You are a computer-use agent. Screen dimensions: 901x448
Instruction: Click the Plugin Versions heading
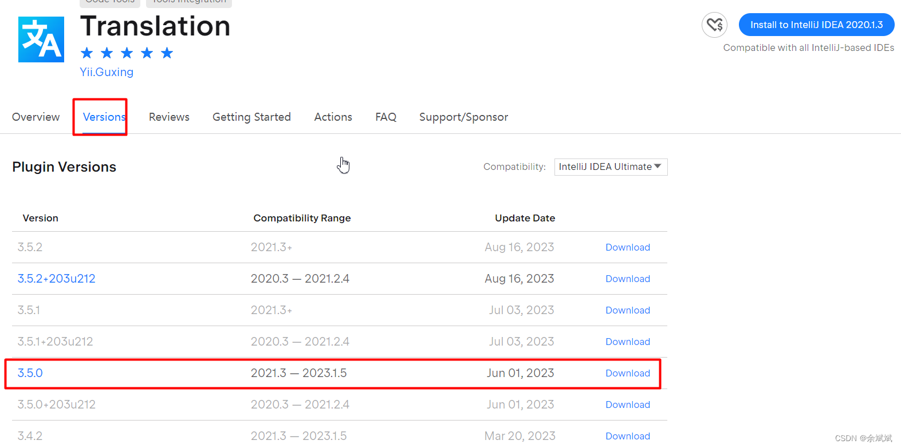click(64, 167)
